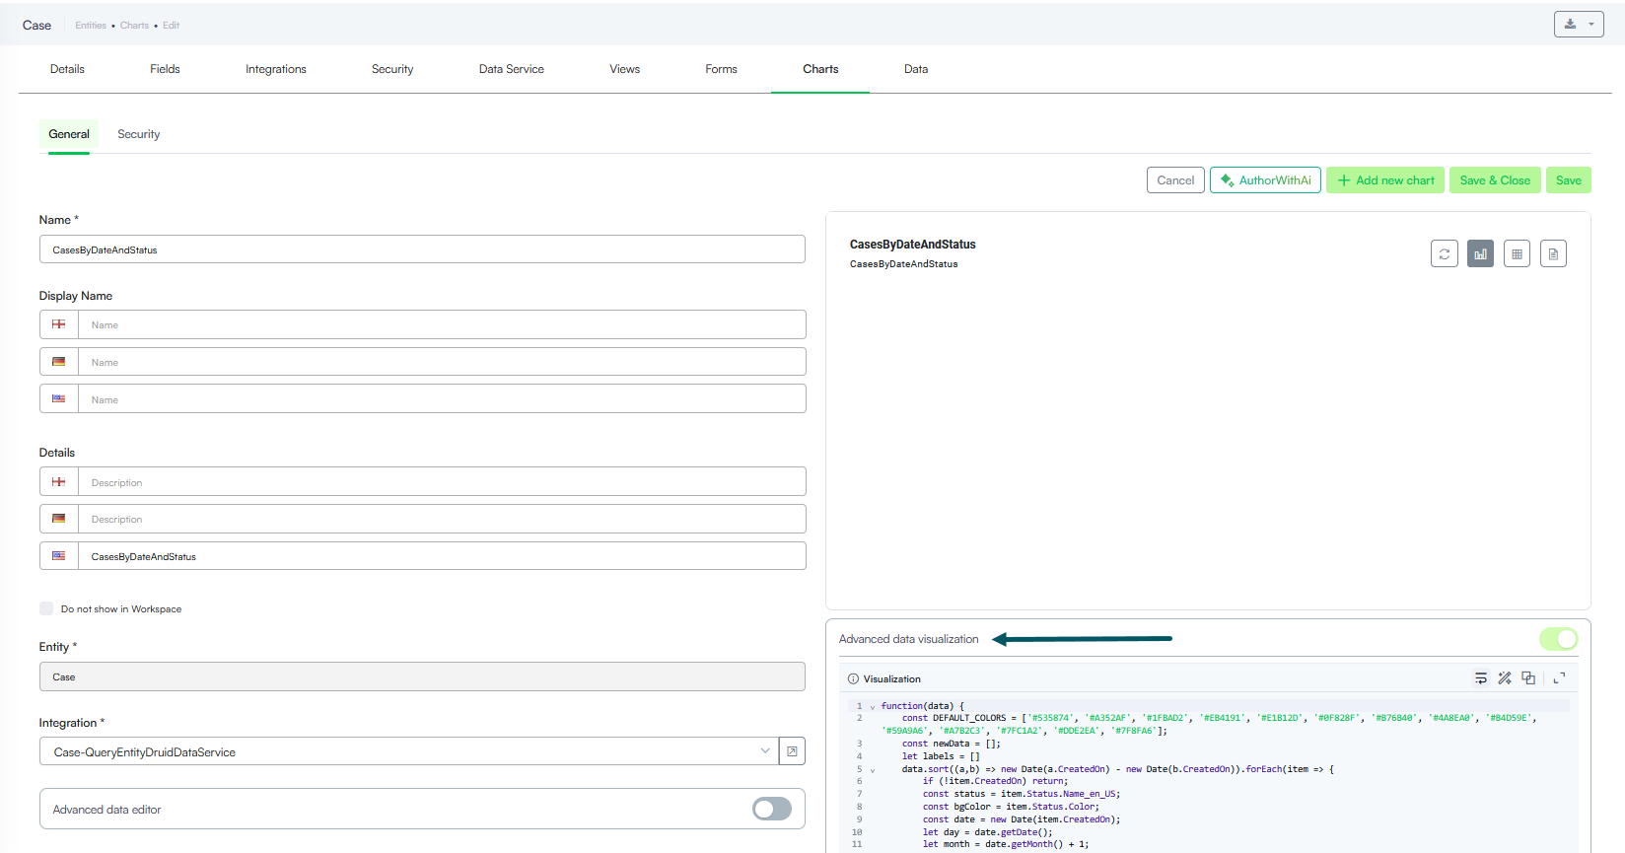1625x853 pixels.
Task: Collapse code fold at line 5
Action: [872, 769]
